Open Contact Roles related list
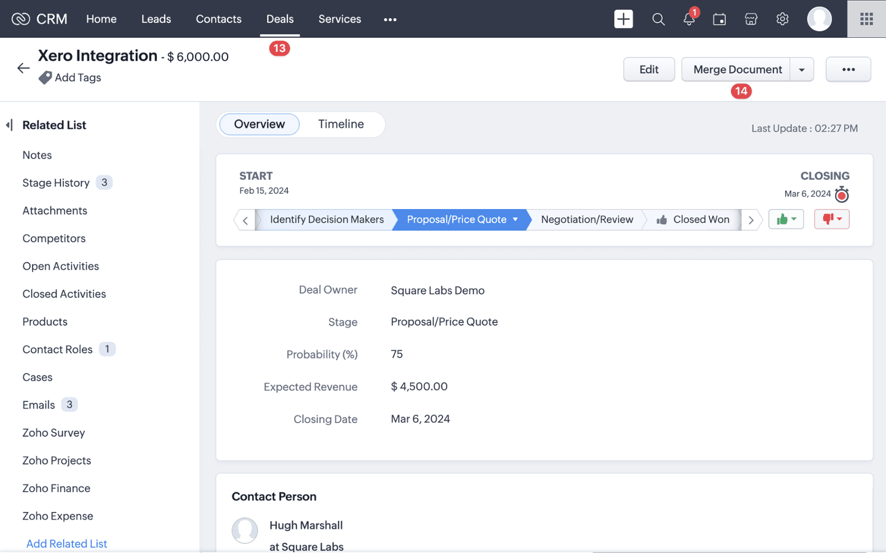 58,349
